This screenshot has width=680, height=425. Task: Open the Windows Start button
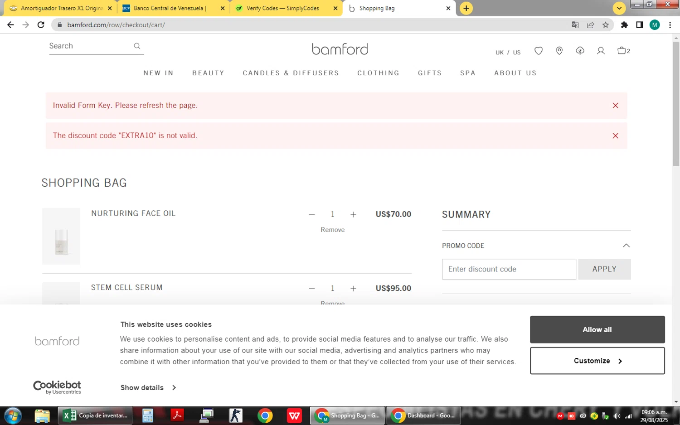[x=13, y=415]
